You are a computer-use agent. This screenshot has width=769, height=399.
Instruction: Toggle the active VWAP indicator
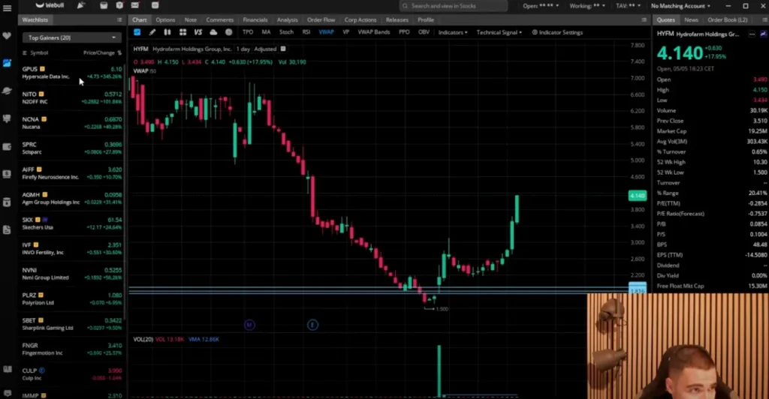pos(326,32)
